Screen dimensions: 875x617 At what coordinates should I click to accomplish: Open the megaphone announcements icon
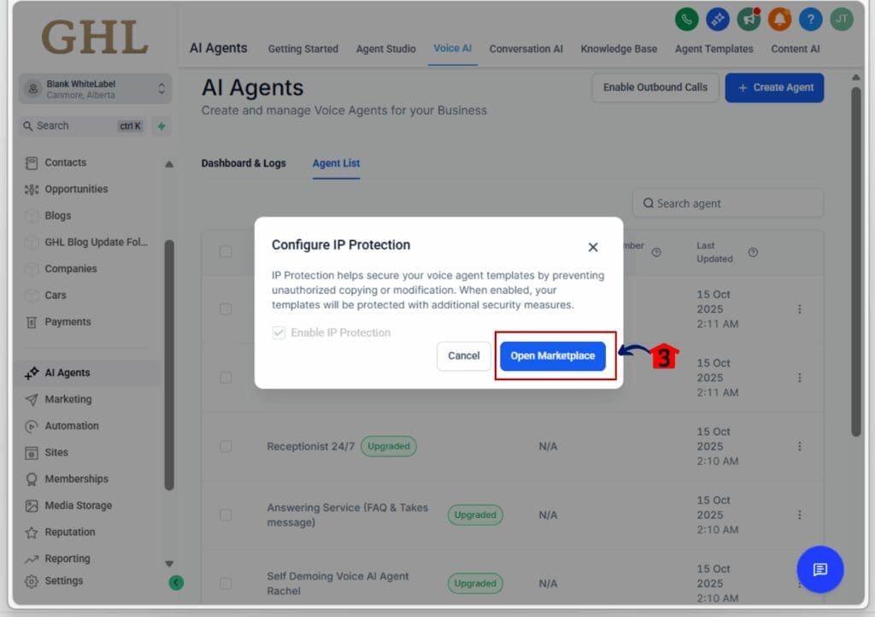click(x=749, y=19)
